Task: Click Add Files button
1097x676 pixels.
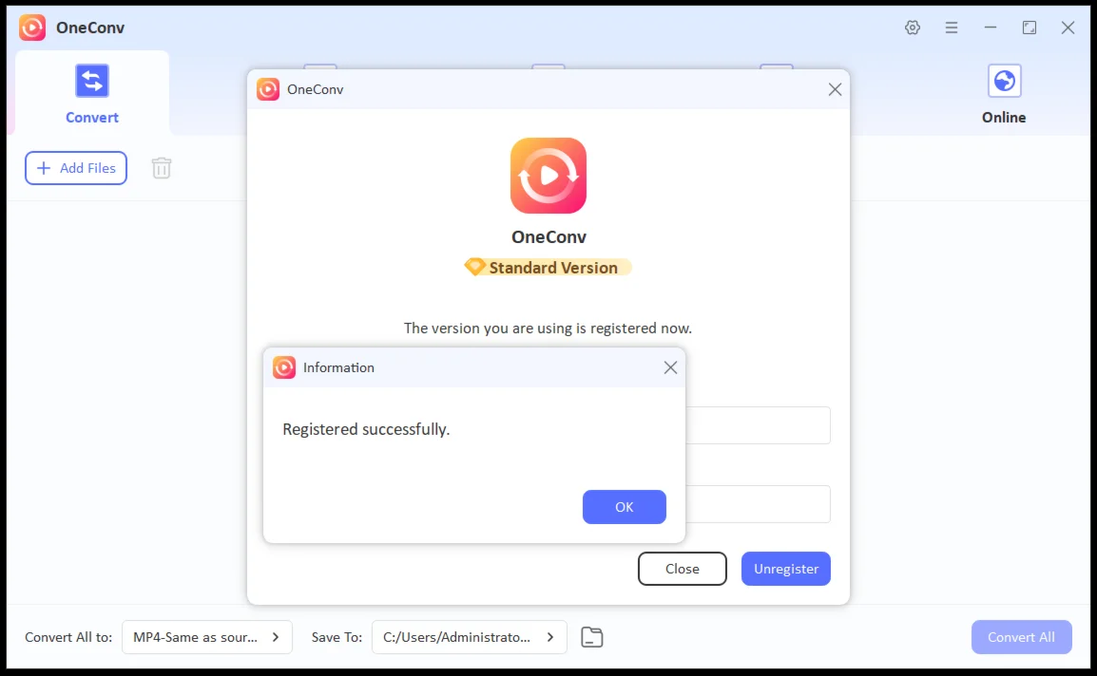Action: [x=75, y=168]
